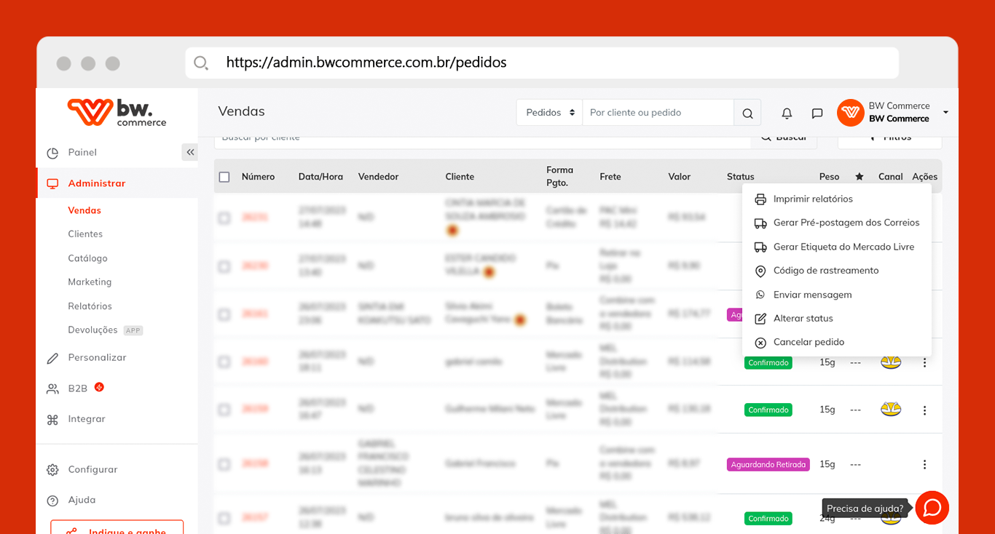995x534 pixels.
Task: Check the ESTER CANDIDO order checkbox
Action: [x=224, y=266]
